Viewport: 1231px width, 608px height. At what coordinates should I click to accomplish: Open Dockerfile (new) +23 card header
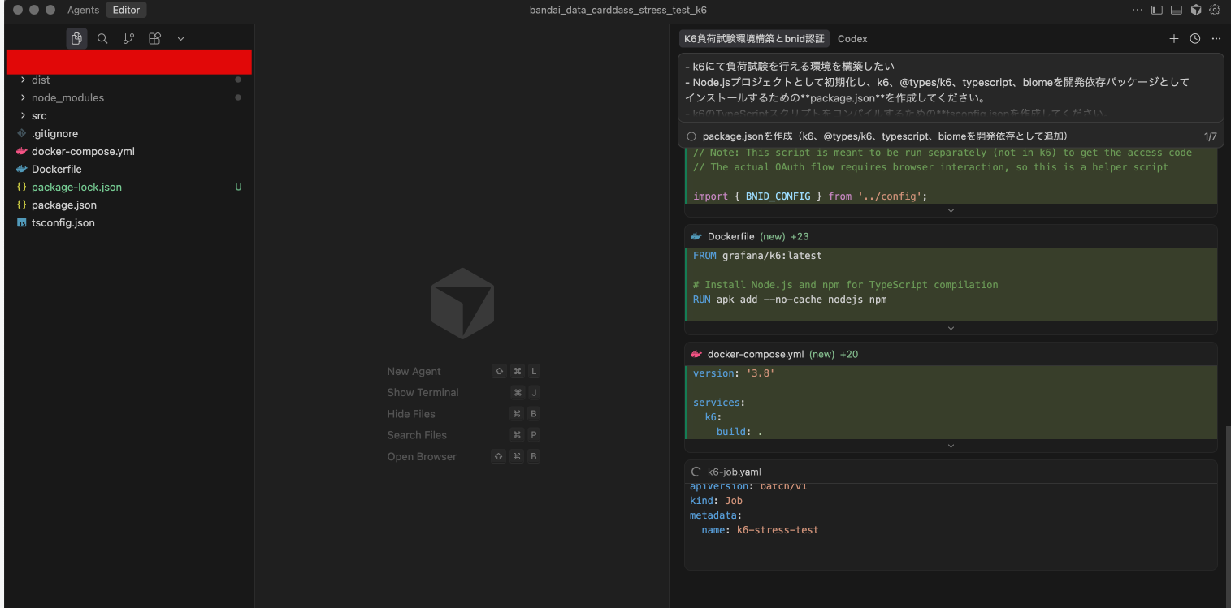(951, 236)
